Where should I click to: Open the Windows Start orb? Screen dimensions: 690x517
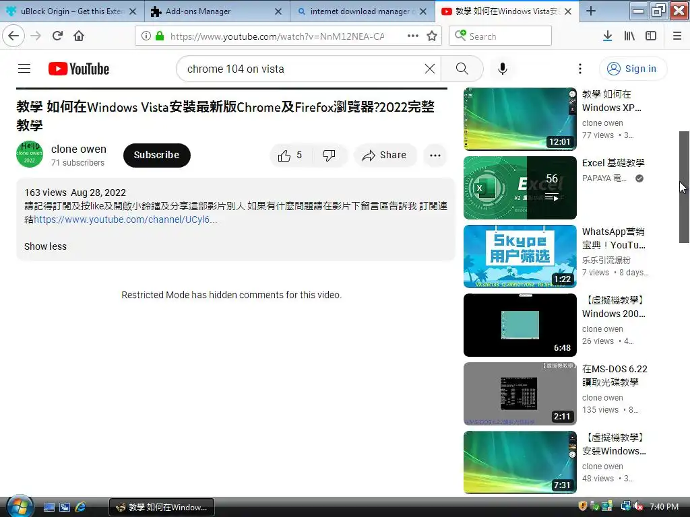click(20, 506)
